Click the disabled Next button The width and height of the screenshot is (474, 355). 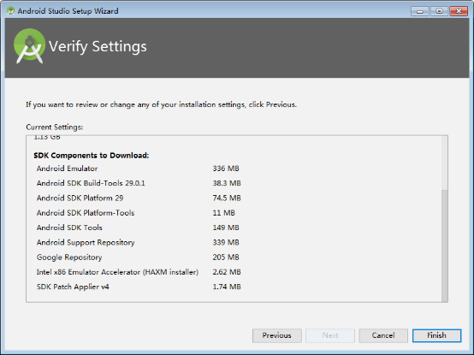[330, 335]
